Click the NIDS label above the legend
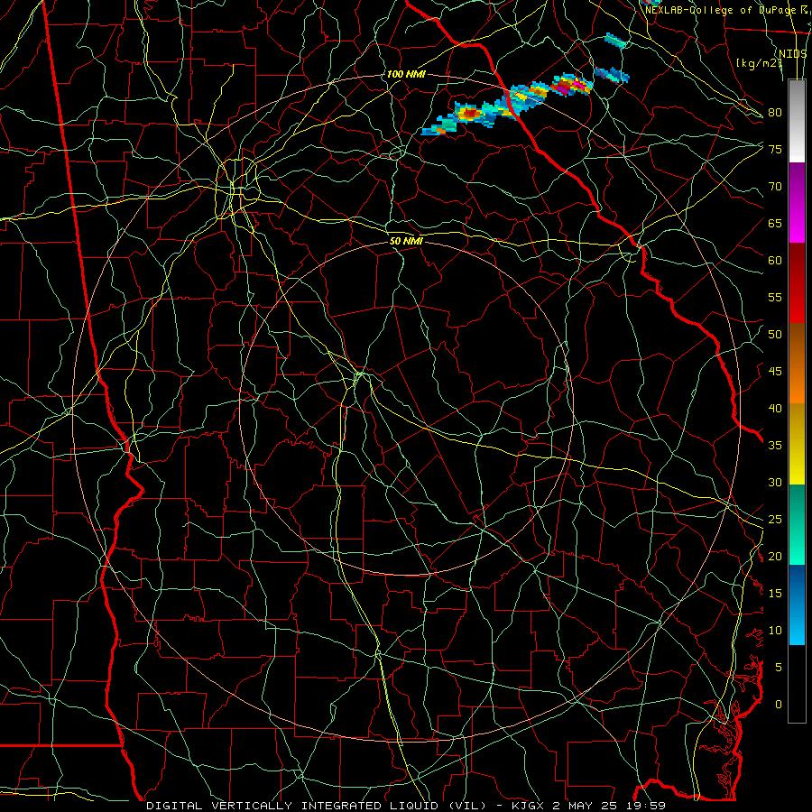This screenshot has width=812, height=812. [792, 53]
